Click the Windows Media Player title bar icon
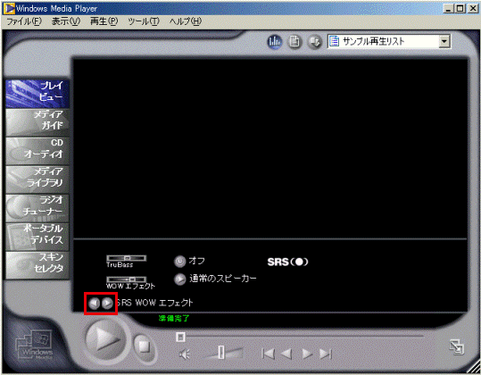 point(9,8)
